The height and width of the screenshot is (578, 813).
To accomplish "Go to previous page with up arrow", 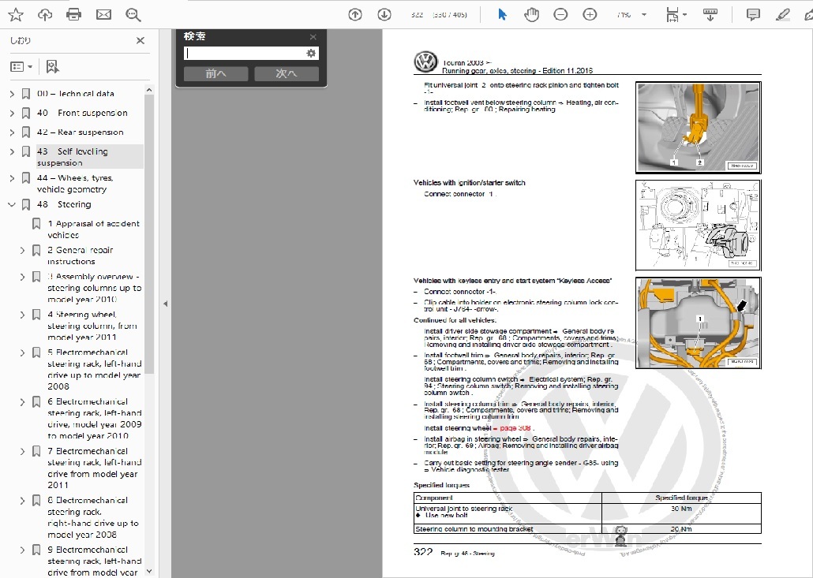I will tap(355, 15).
